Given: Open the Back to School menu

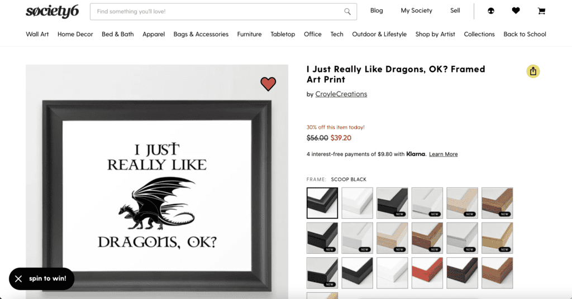Looking at the screenshot, I should click(x=525, y=34).
